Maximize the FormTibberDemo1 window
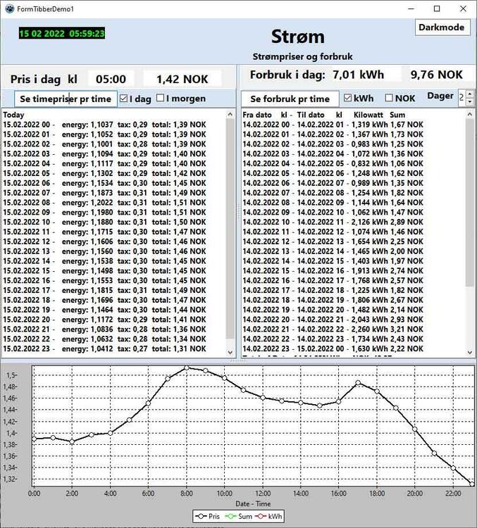The height and width of the screenshot is (528, 477). (x=437, y=8)
